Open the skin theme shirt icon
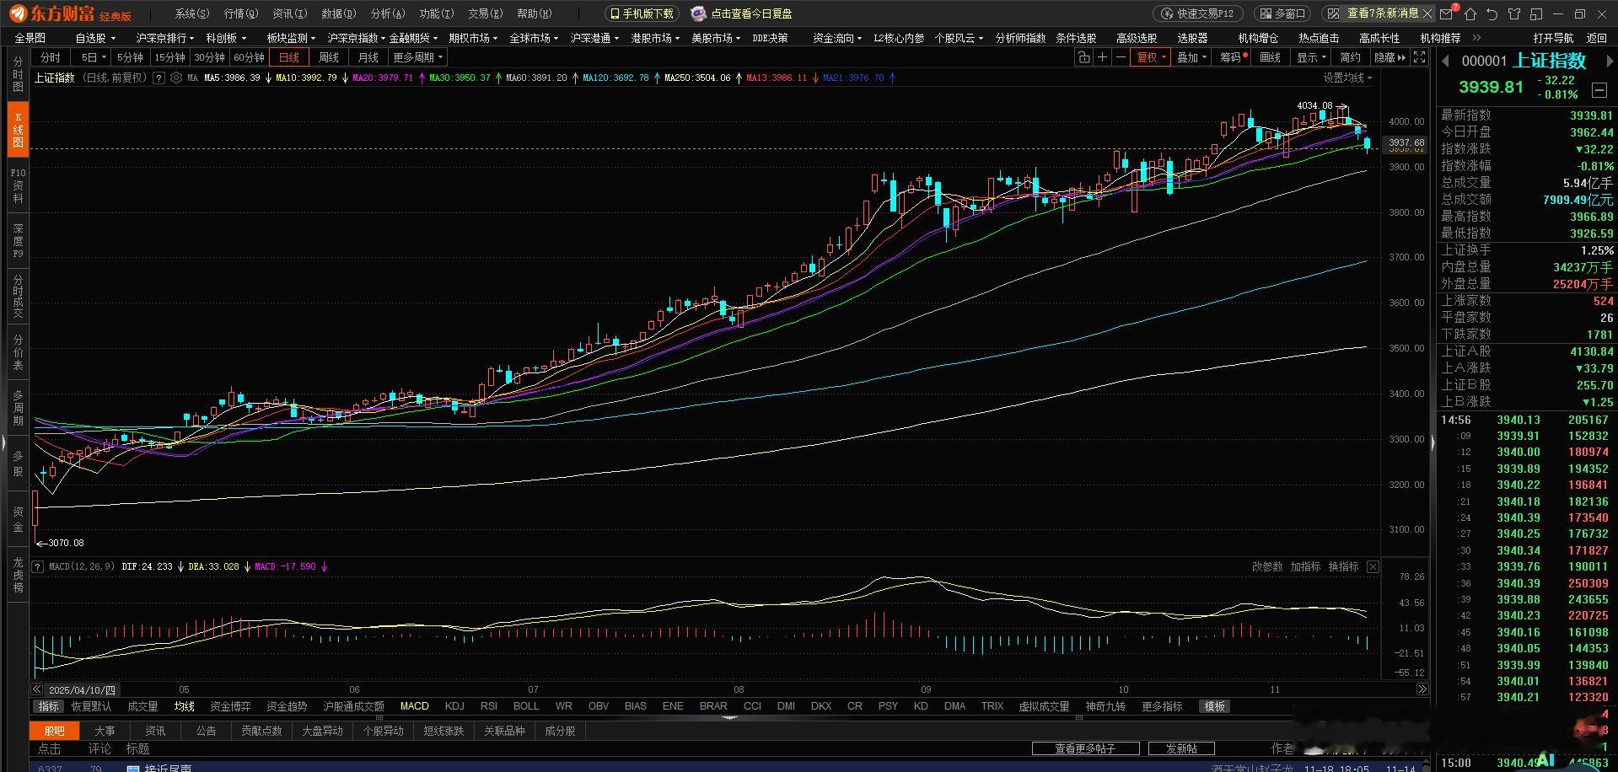 click(1514, 13)
